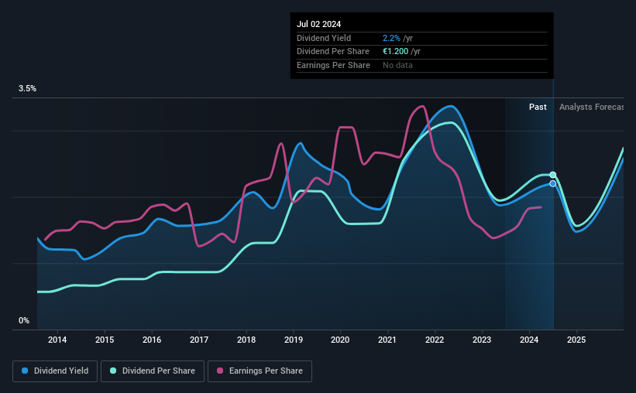The width and height of the screenshot is (636, 393).
Task: Select the 2022 year label on axis
Action: [435, 340]
